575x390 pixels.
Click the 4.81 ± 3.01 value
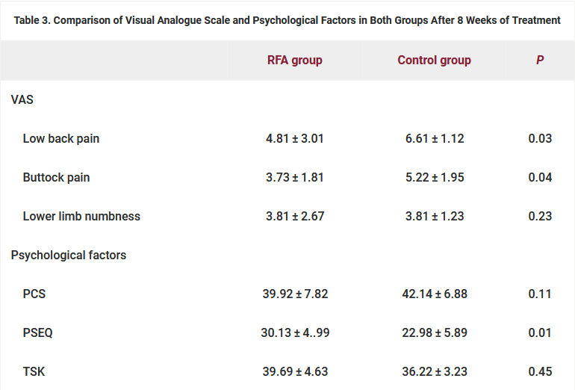pos(295,138)
